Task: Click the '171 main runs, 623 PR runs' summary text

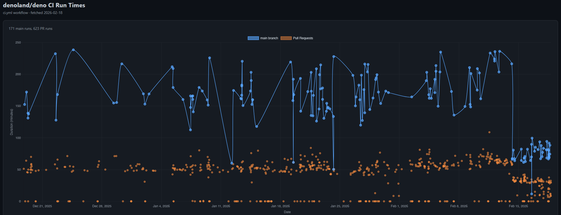Action: pyautogui.click(x=30, y=28)
